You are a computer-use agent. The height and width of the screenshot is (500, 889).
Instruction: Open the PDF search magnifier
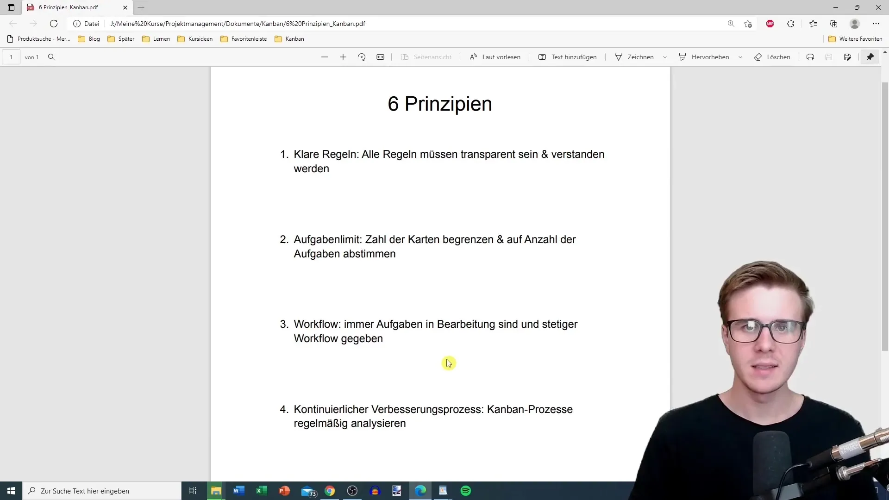coord(51,57)
